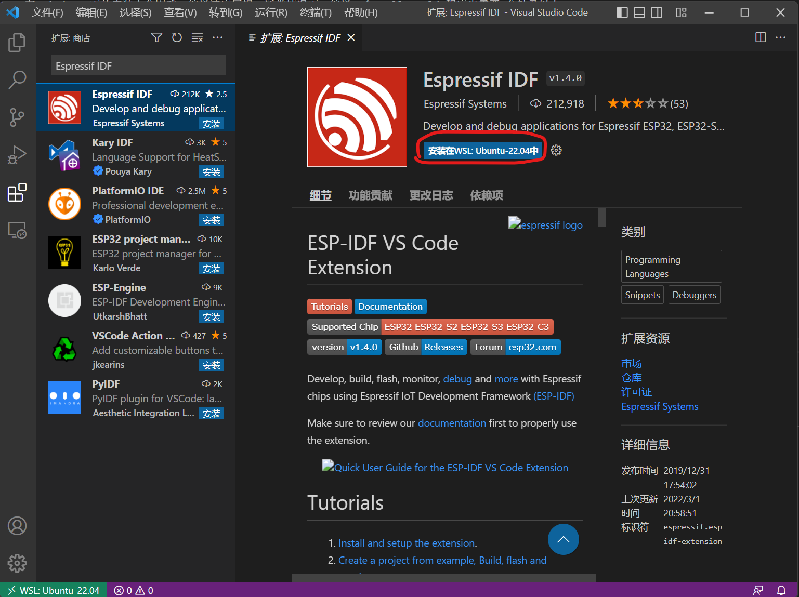Switch to the 功能贡献 tab
The height and width of the screenshot is (597, 799).
click(370, 195)
